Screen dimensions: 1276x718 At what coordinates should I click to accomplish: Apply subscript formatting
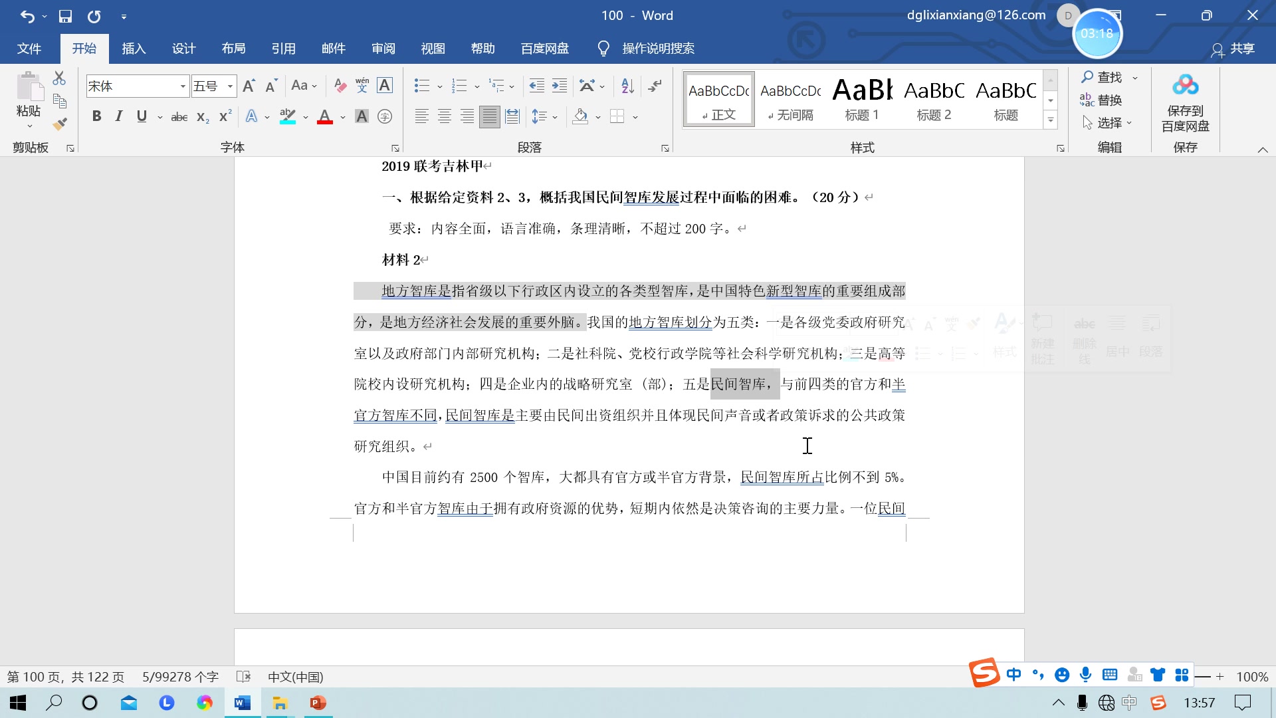(x=203, y=117)
